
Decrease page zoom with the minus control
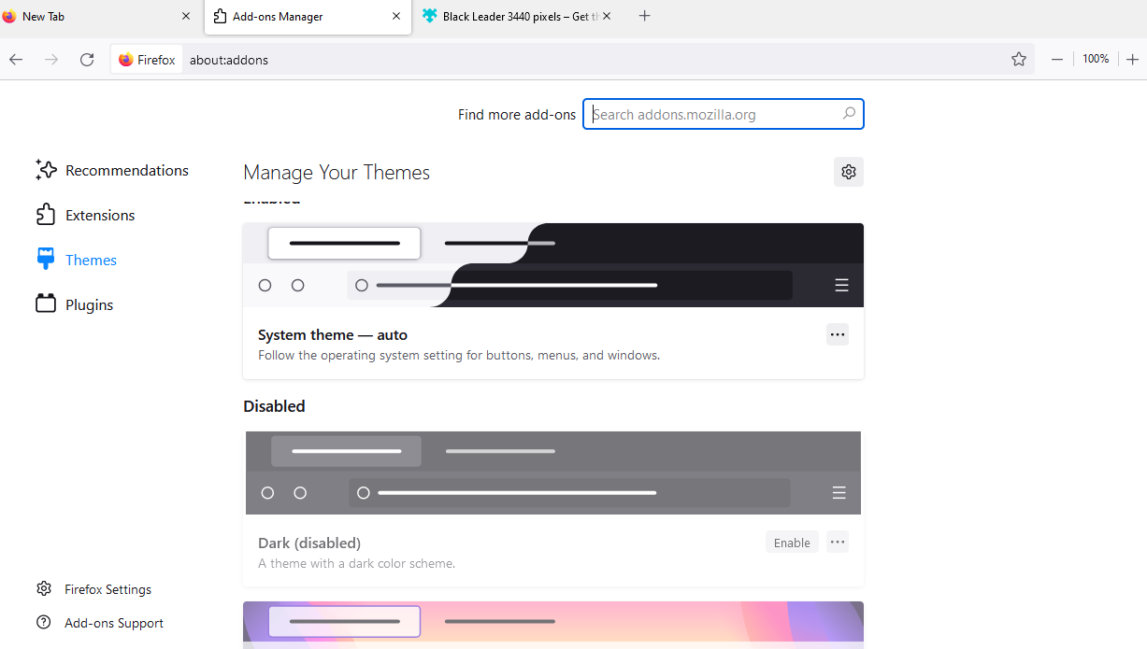1056,58
